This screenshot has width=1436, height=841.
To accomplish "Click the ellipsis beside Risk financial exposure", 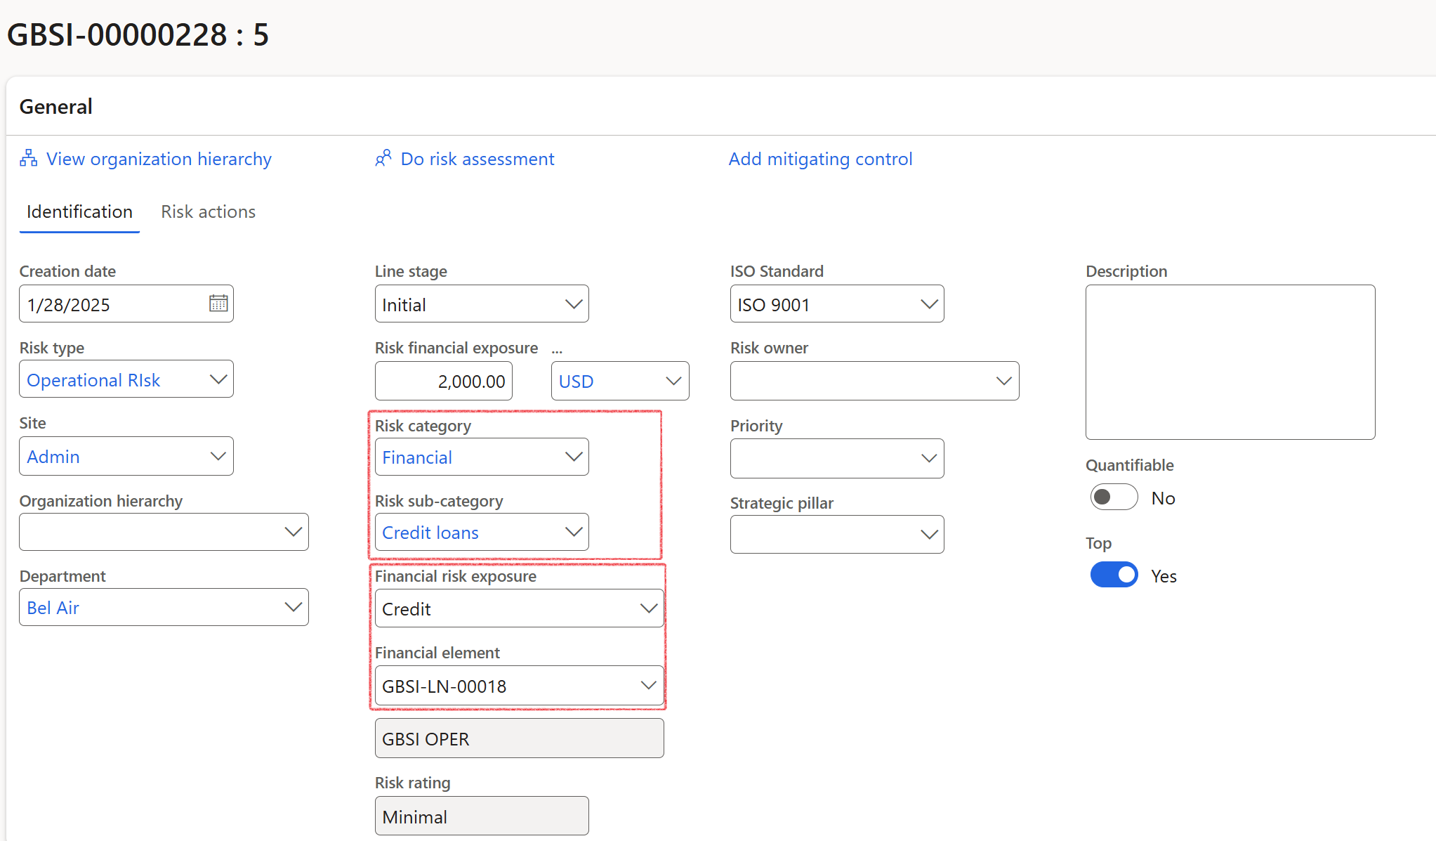I will click(557, 348).
